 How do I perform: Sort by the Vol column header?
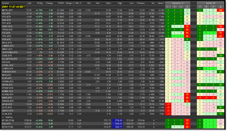click(x=153, y=3)
